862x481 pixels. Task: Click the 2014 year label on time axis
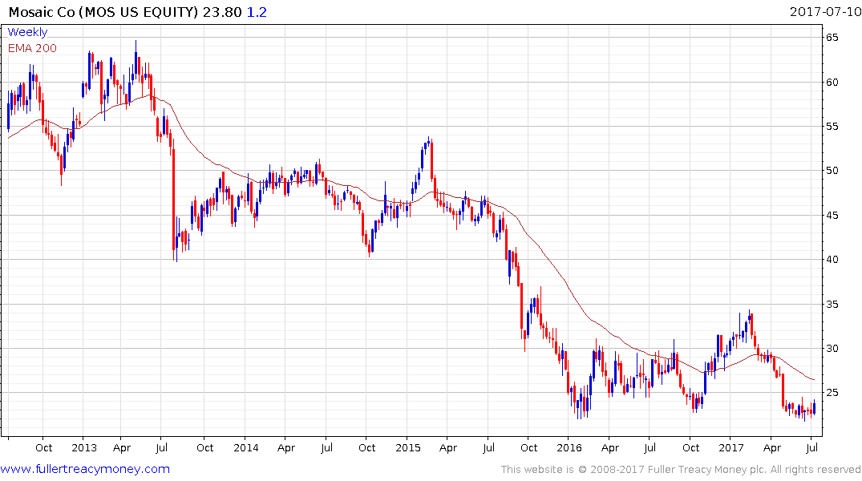(x=245, y=447)
